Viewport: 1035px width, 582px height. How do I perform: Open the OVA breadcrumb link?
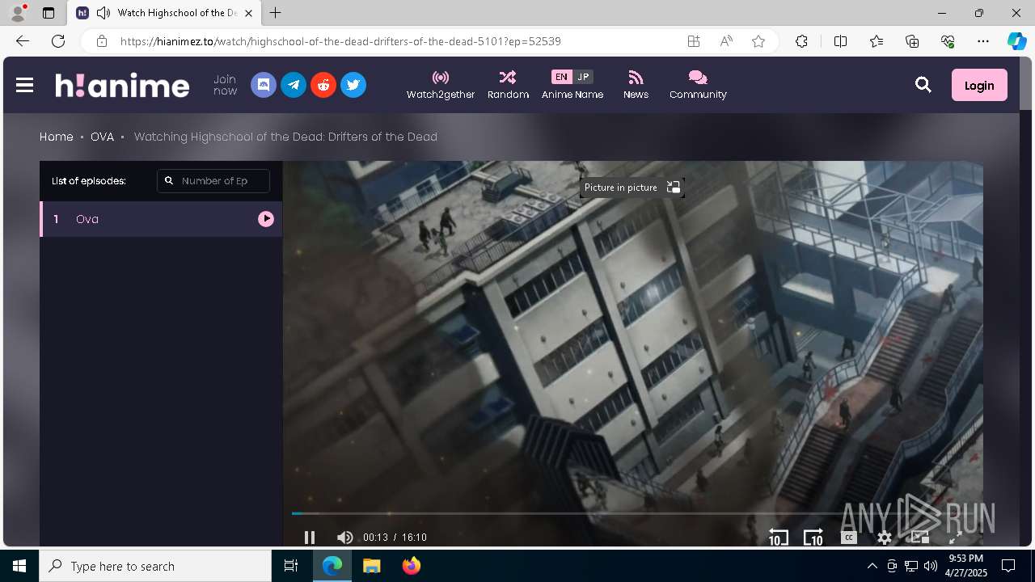[102, 137]
